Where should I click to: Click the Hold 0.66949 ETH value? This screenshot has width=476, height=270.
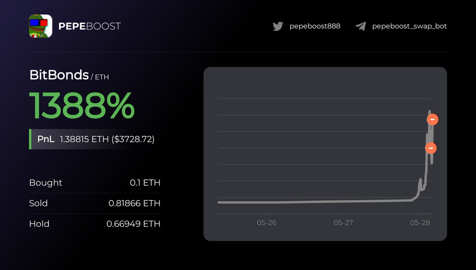coord(133,224)
